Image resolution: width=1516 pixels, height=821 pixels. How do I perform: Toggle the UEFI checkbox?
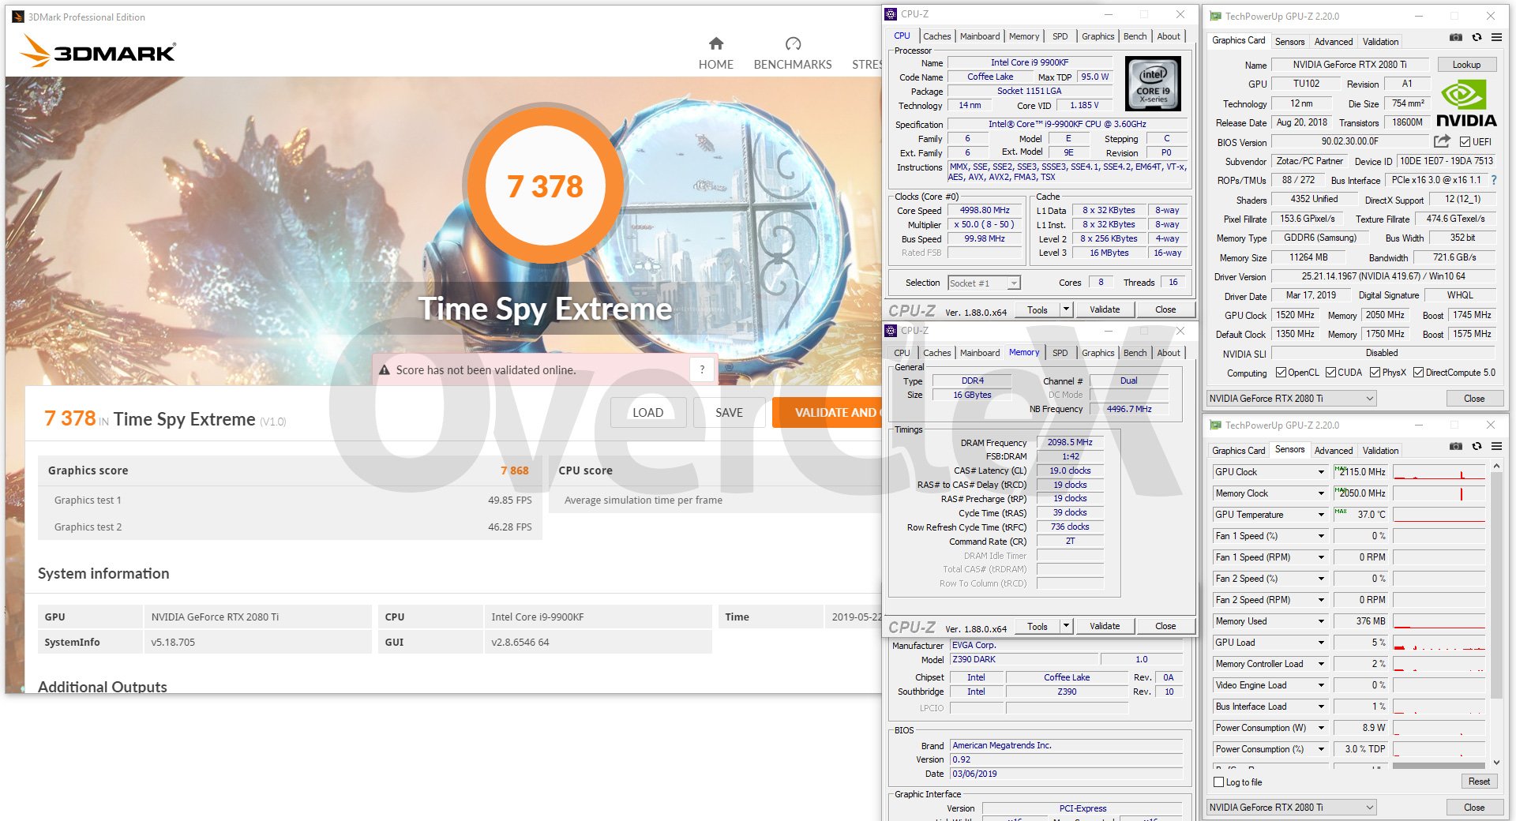coord(1465,142)
